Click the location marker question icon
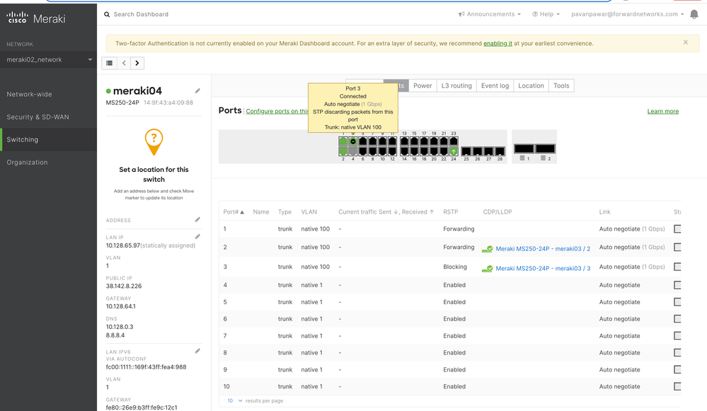The image size is (707, 411). [x=154, y=140]
